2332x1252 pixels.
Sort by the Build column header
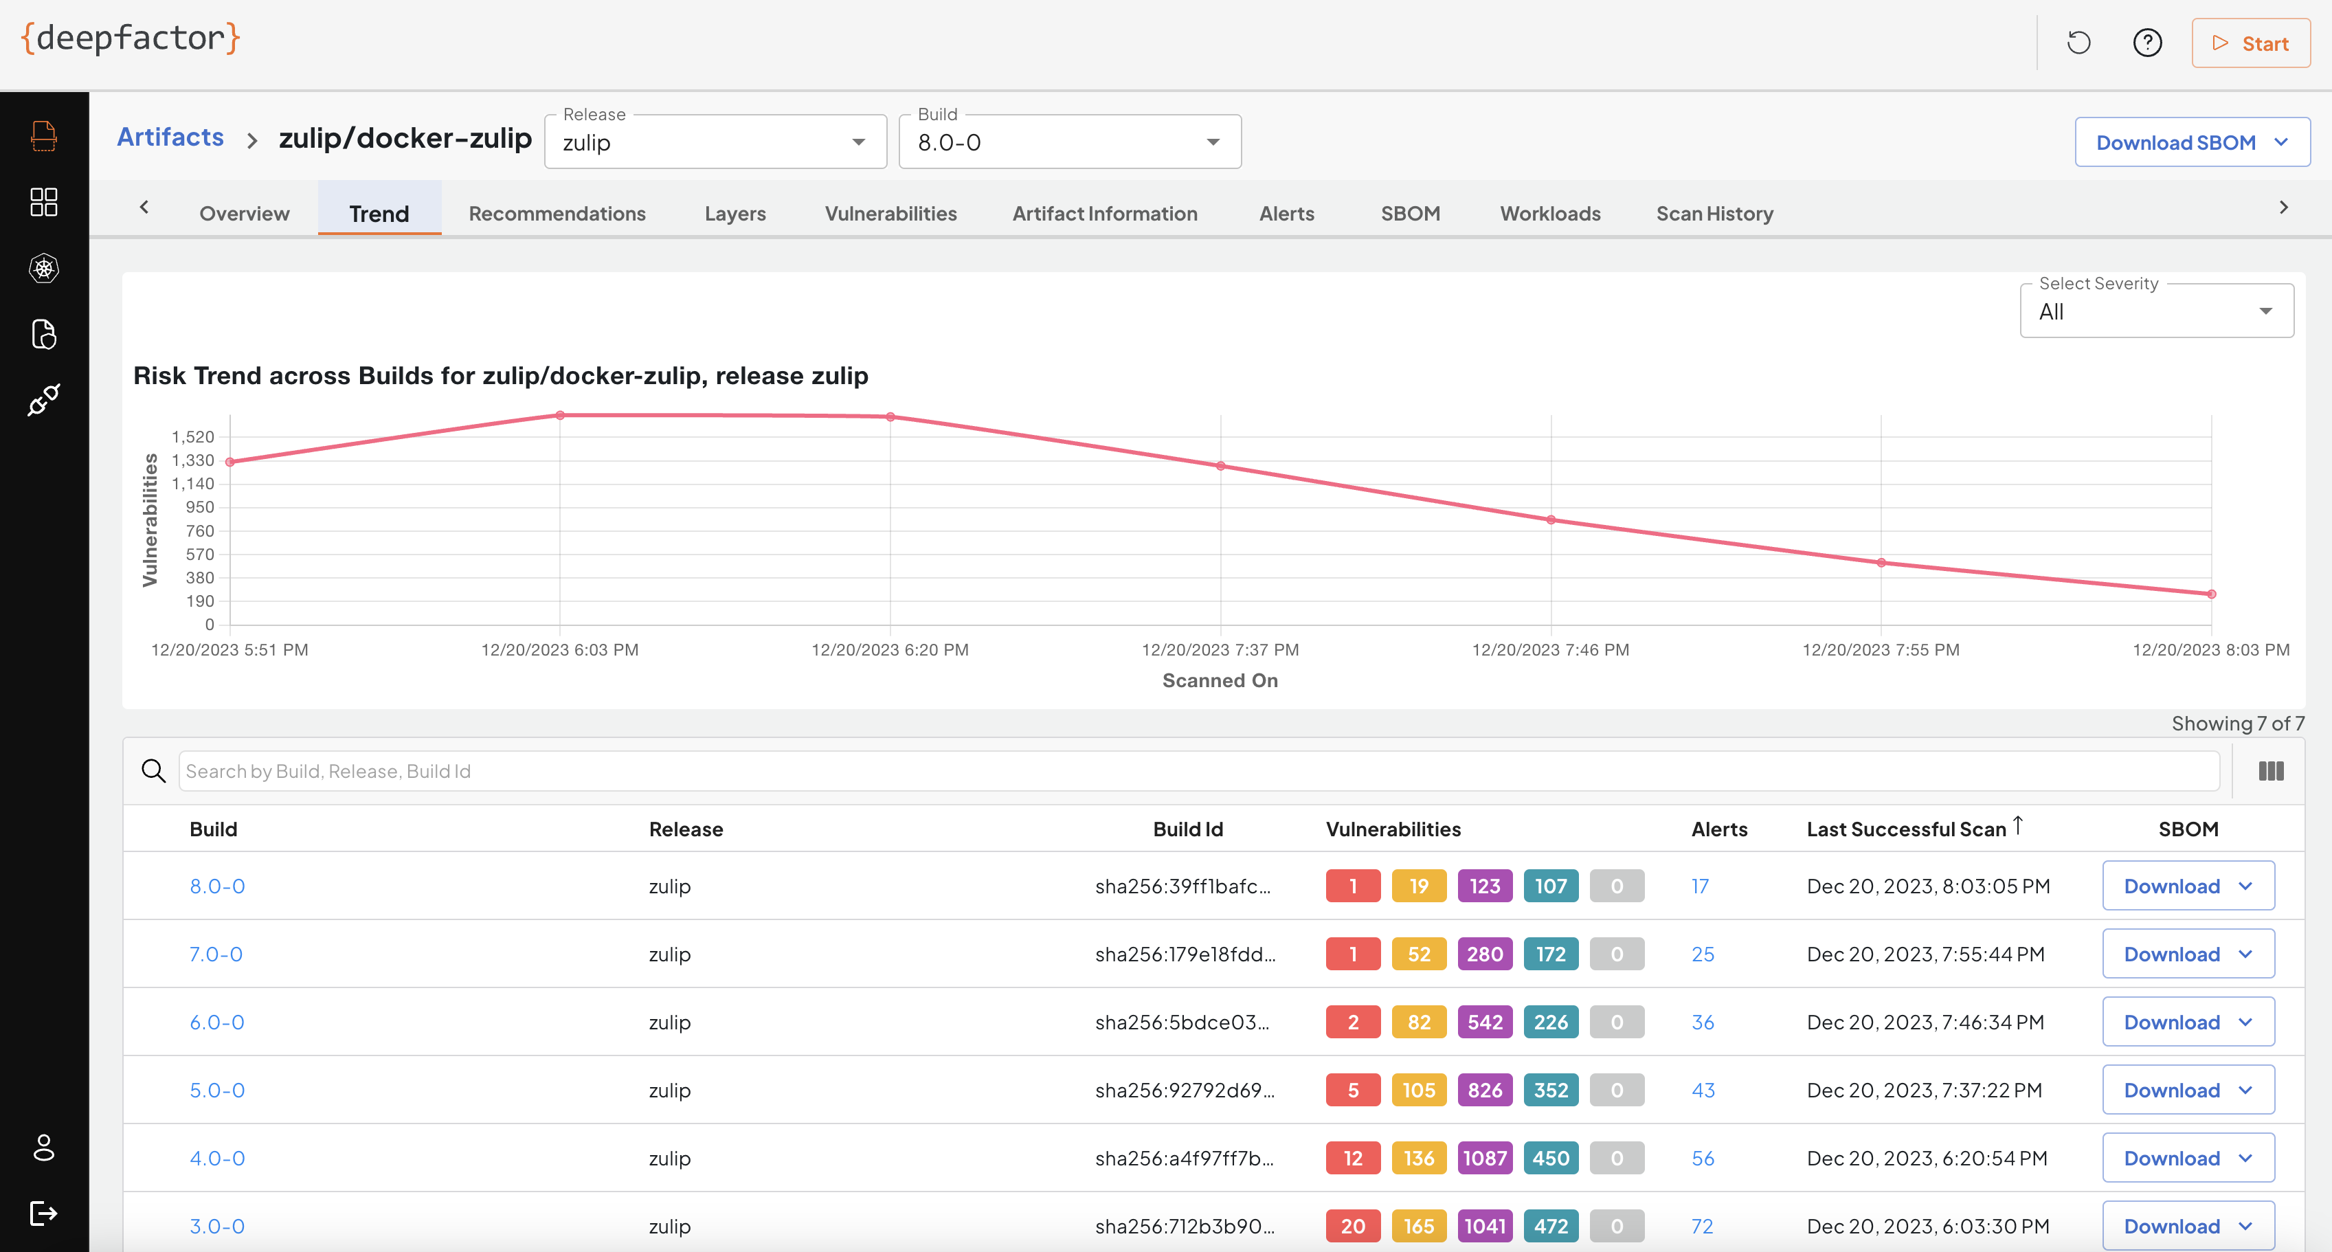click(x=214, y=829)
